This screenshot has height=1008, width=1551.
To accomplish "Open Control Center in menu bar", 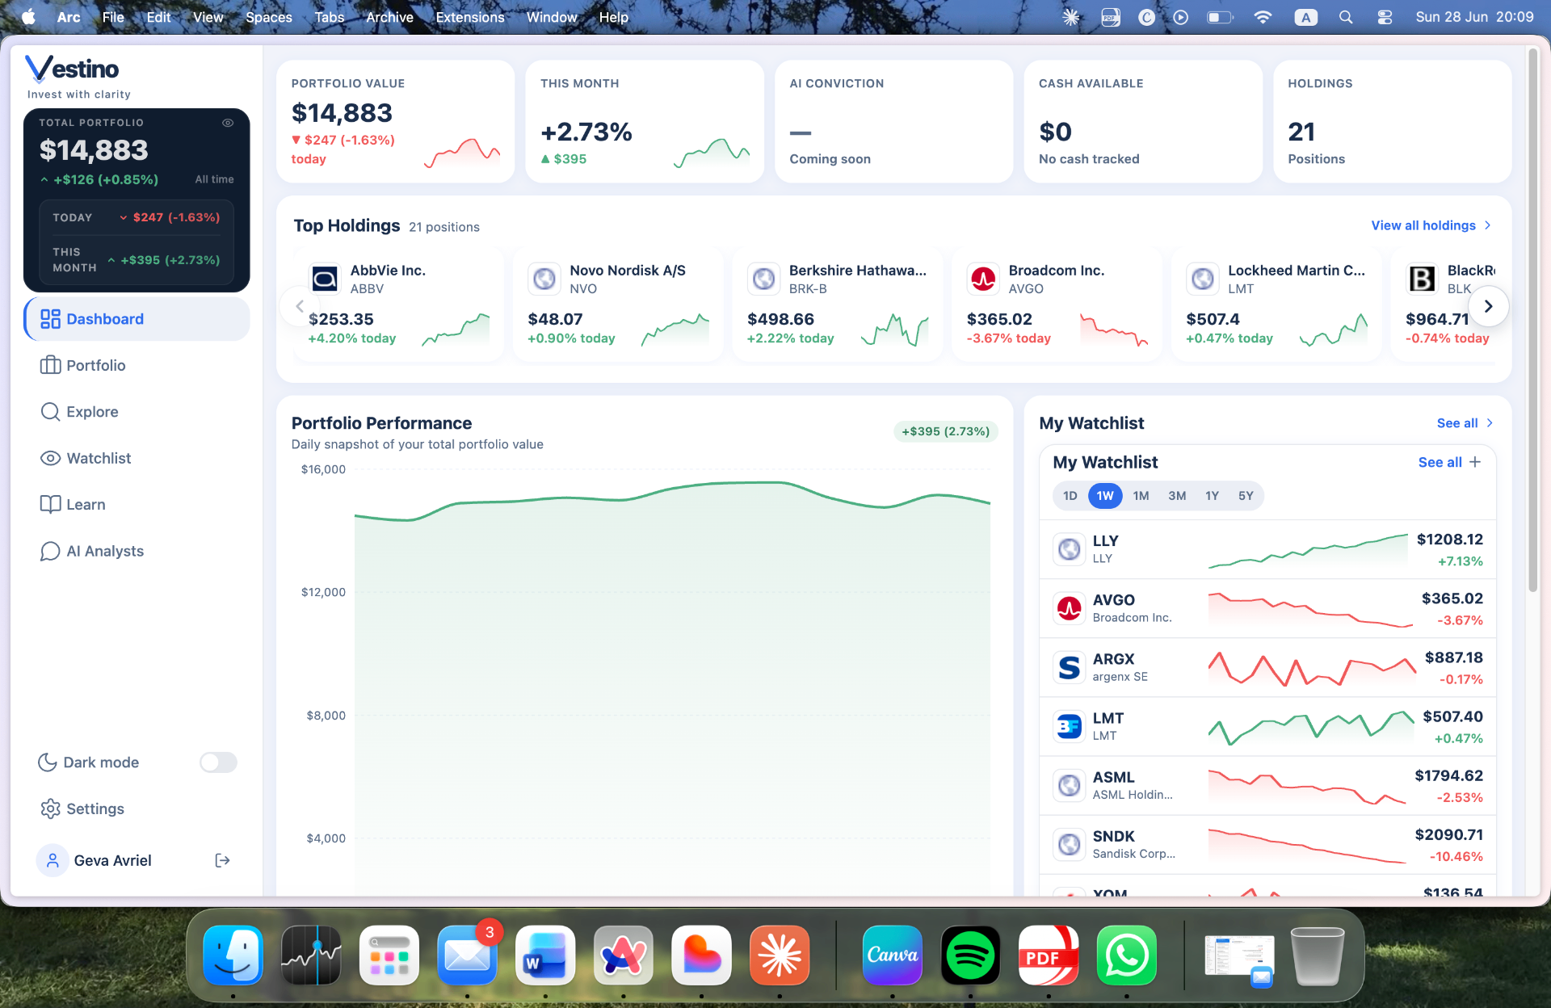I will click(1385, 17).
